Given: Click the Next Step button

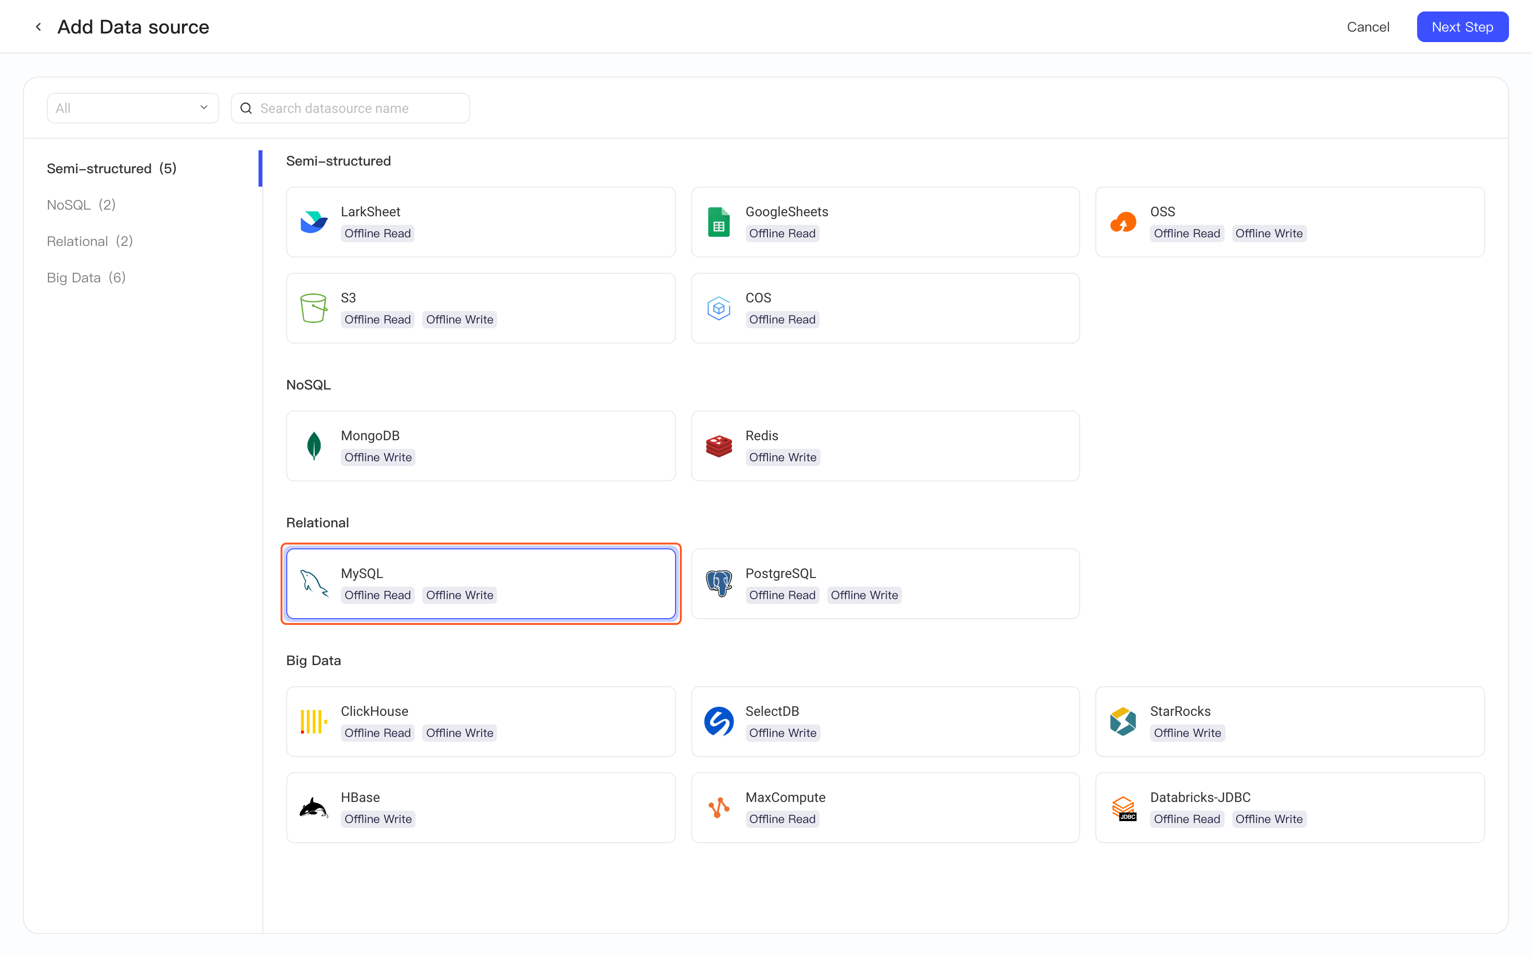Looking at the screenshot, I should coord(1463,27).
